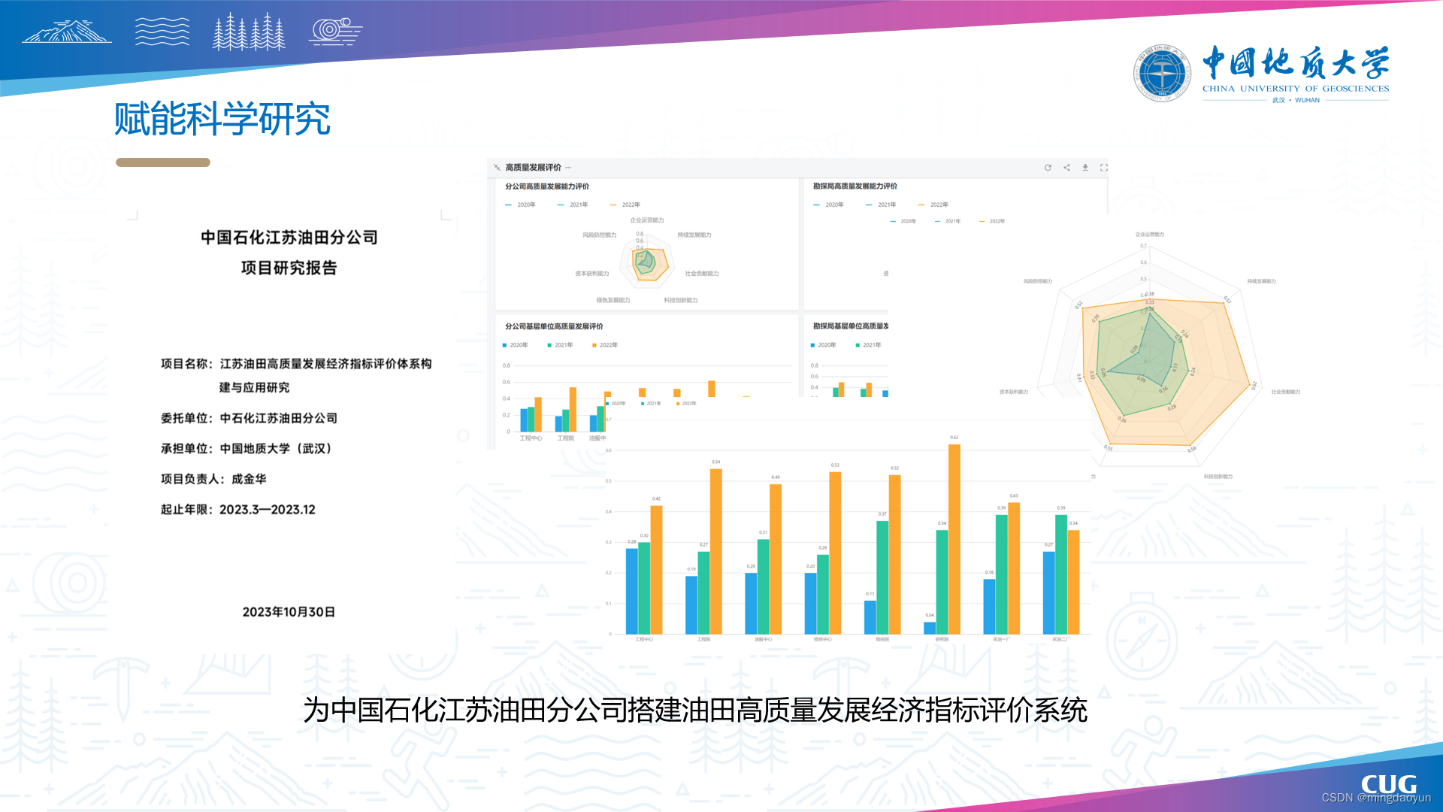The width and height of the screenshot is (1443, 812).
Task: Click 社会贡献能力 label on small radar chart
Action: 702,274
